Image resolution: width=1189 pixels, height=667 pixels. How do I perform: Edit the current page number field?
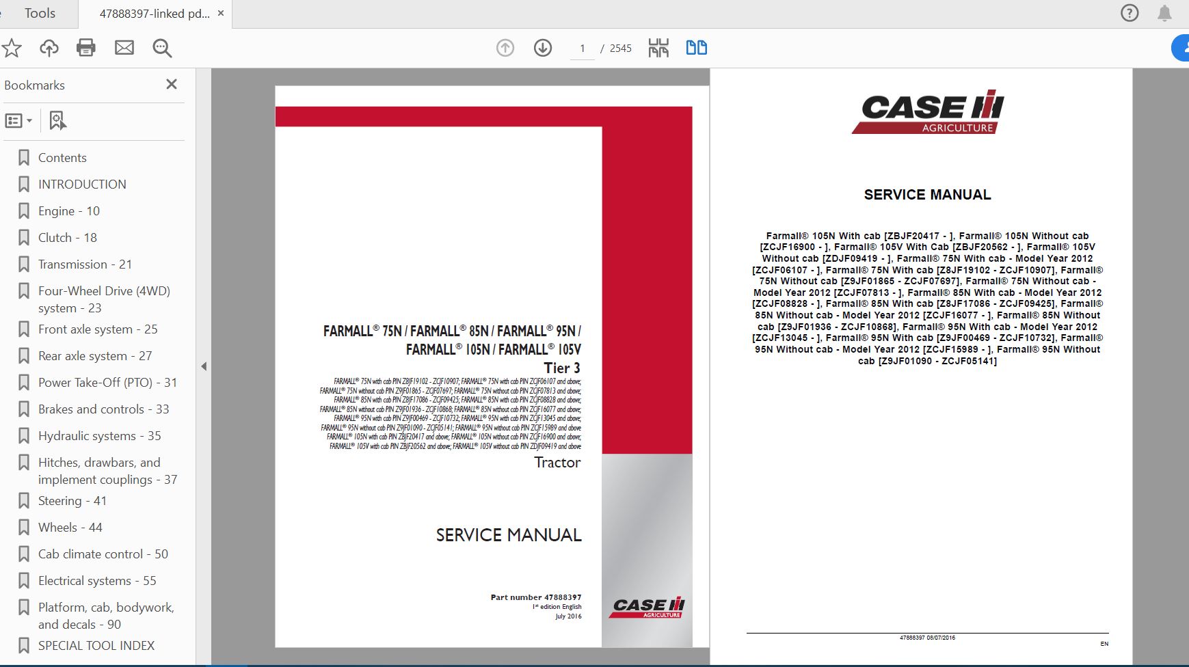[x=582, y=48]
